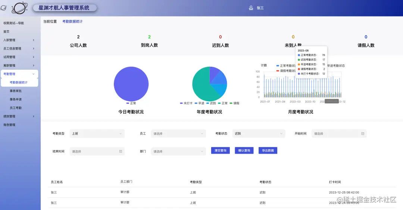Open 员工考勤 submenu item

(16, 108)
